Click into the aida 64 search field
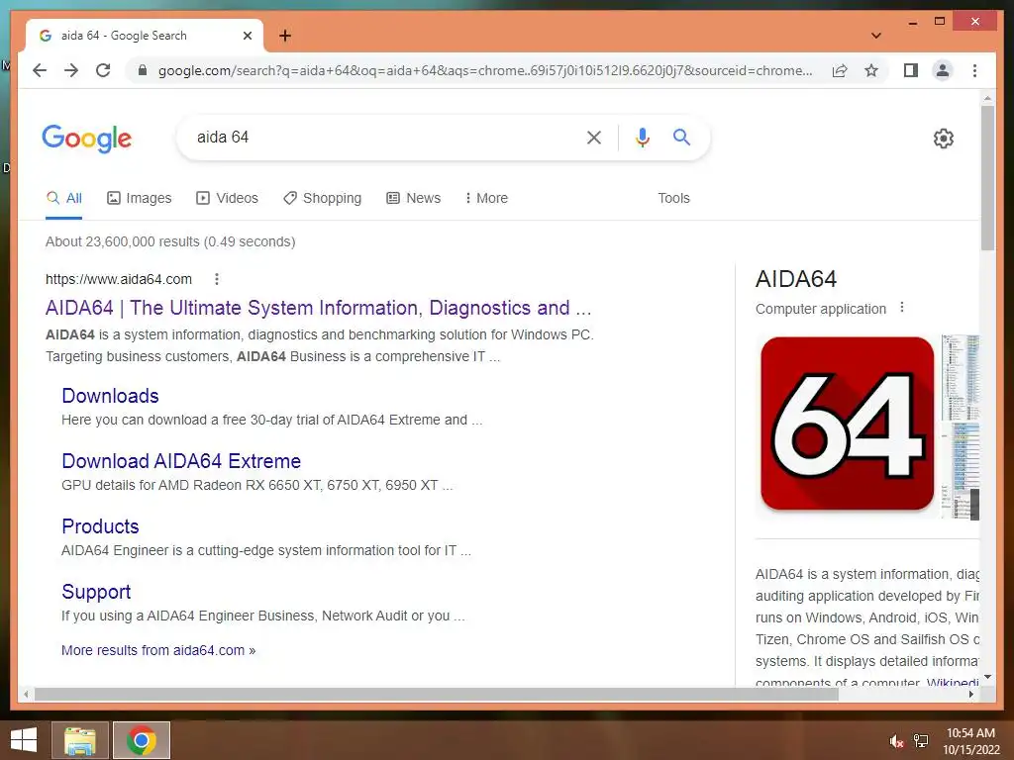The height and width of the screenshot is (760, 1014). pos(381,137)
